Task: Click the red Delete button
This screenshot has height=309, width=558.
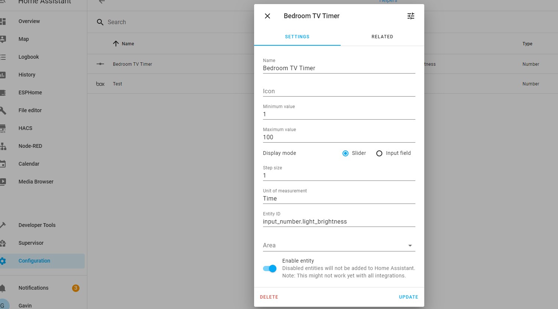Action: (269, 297)
